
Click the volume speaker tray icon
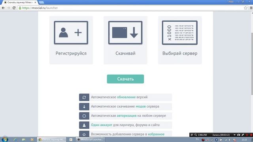(x=230, y=140)
